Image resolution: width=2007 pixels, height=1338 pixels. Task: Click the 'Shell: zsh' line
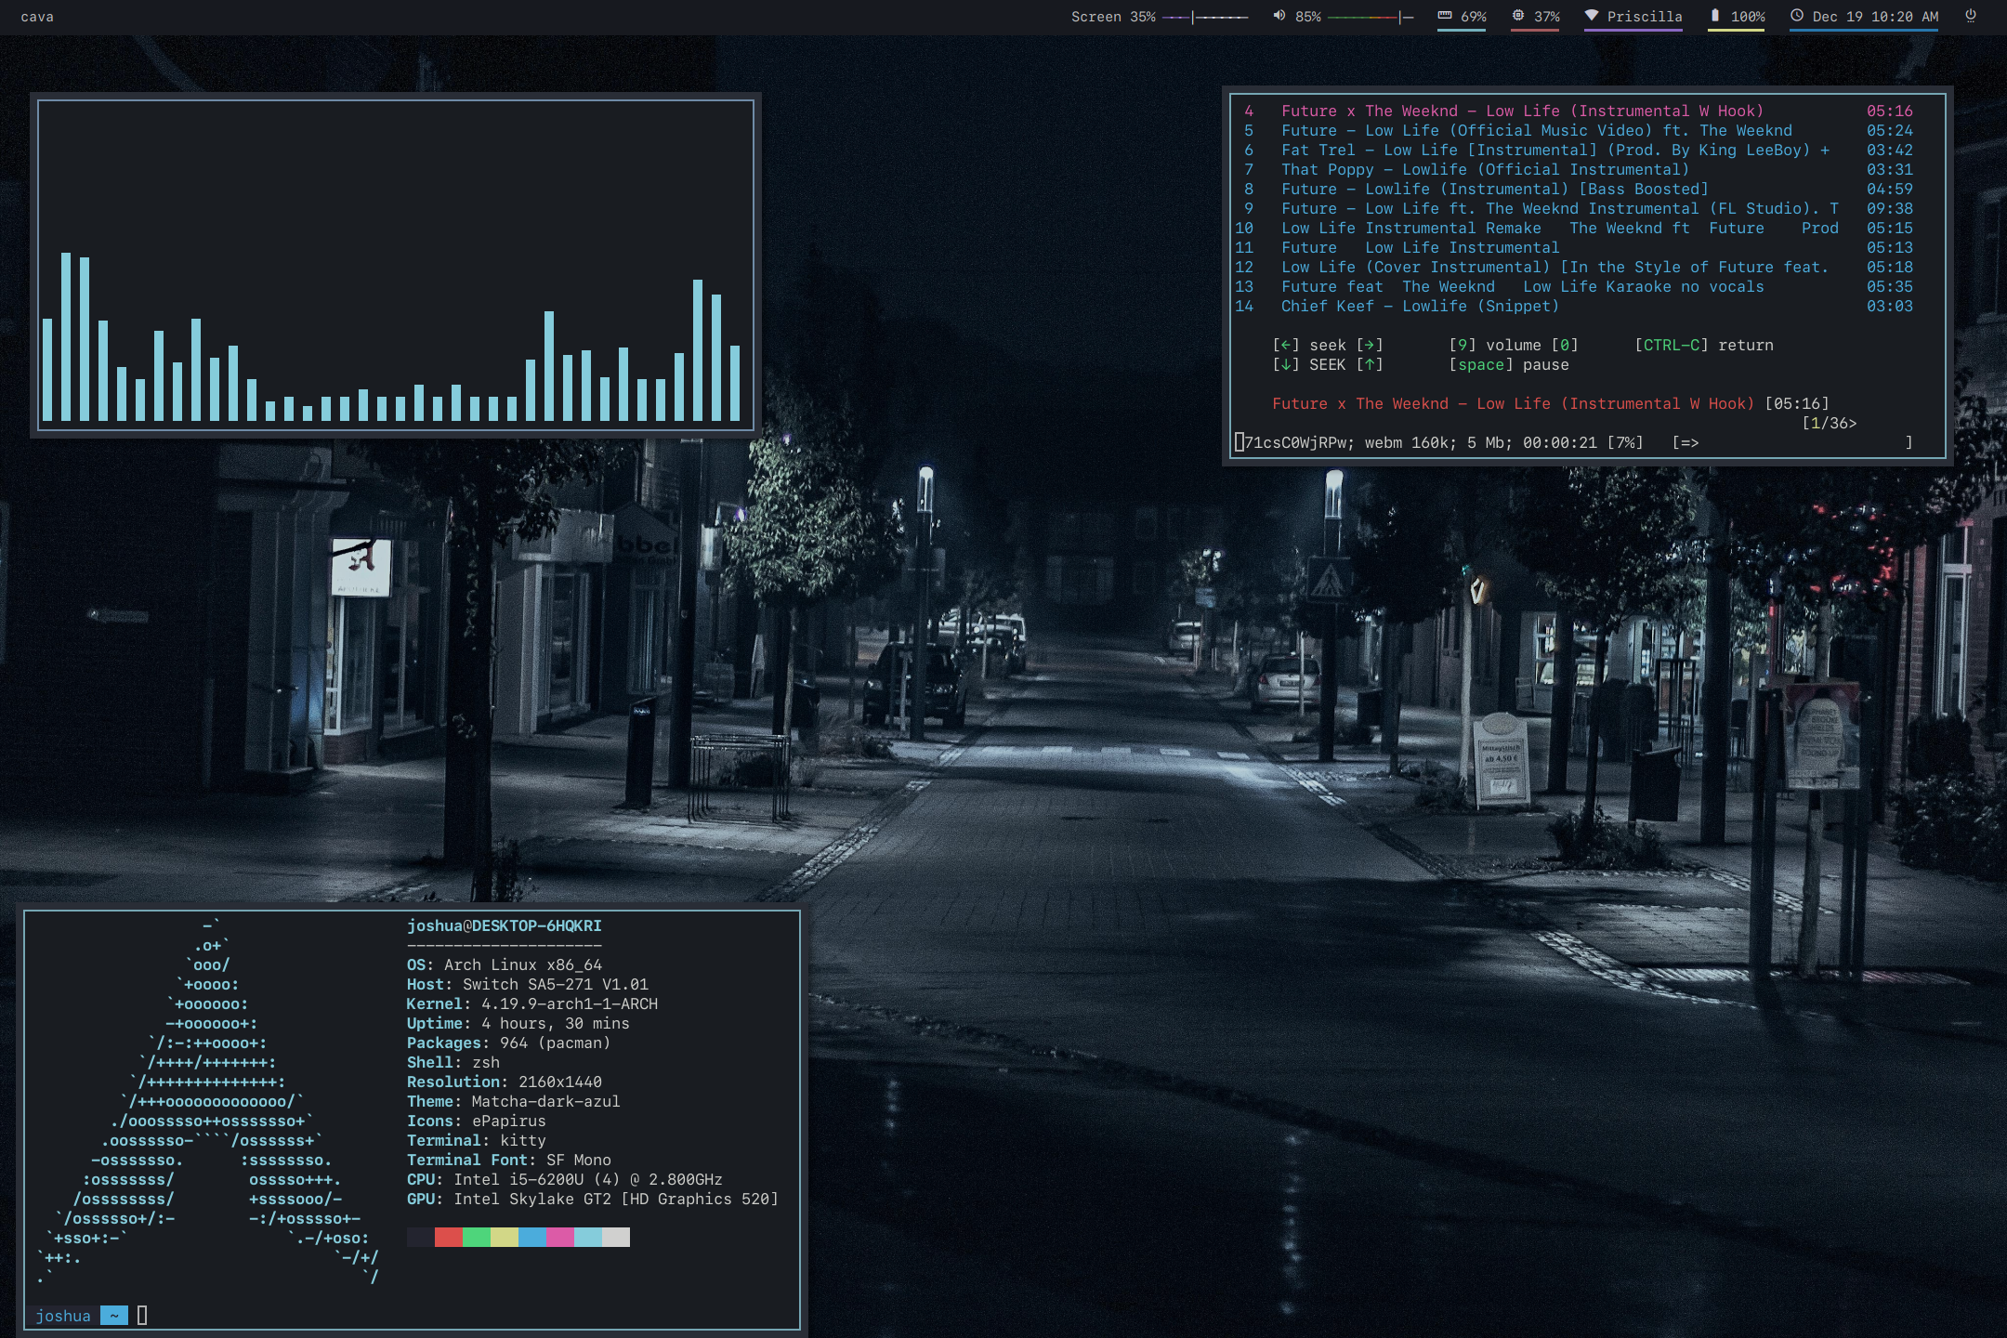click(453, 1063)
